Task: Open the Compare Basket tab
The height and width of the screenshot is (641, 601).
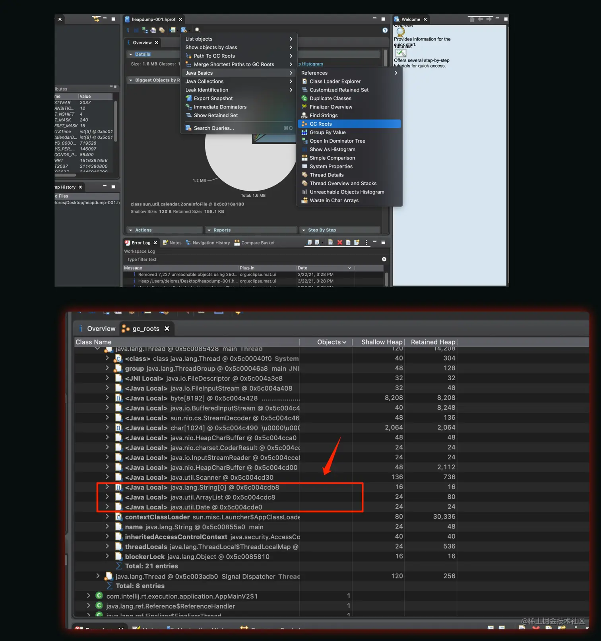Action: click(x=254, y=243)
